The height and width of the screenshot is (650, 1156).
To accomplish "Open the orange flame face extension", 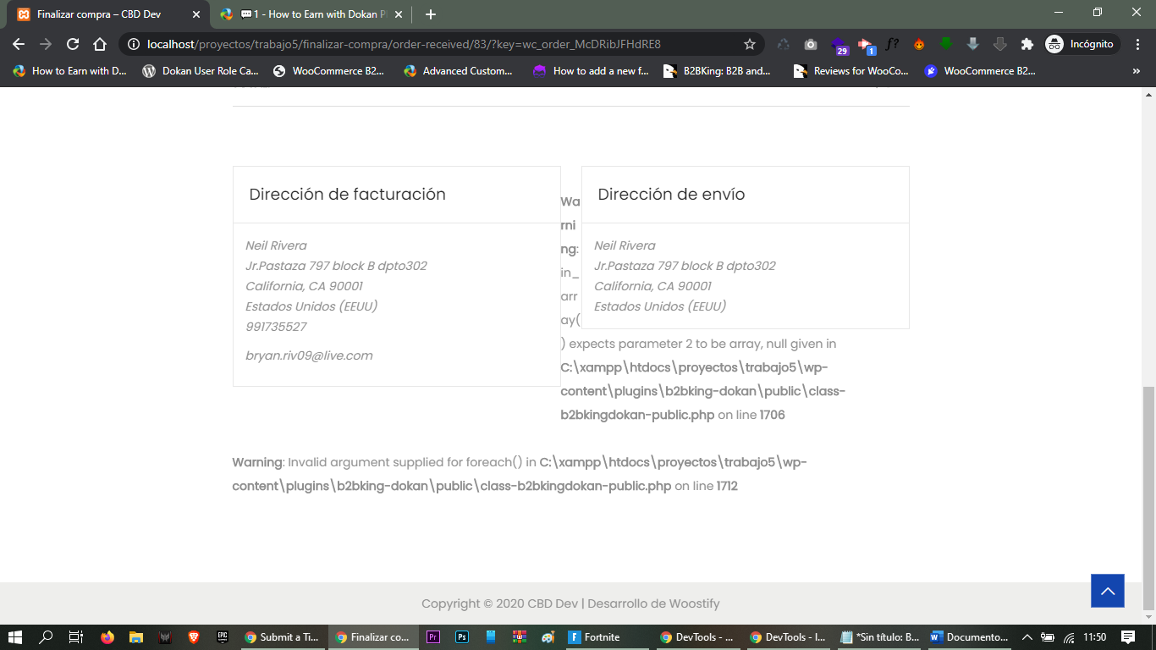I will pyautogui.click(x=919, y=44).
